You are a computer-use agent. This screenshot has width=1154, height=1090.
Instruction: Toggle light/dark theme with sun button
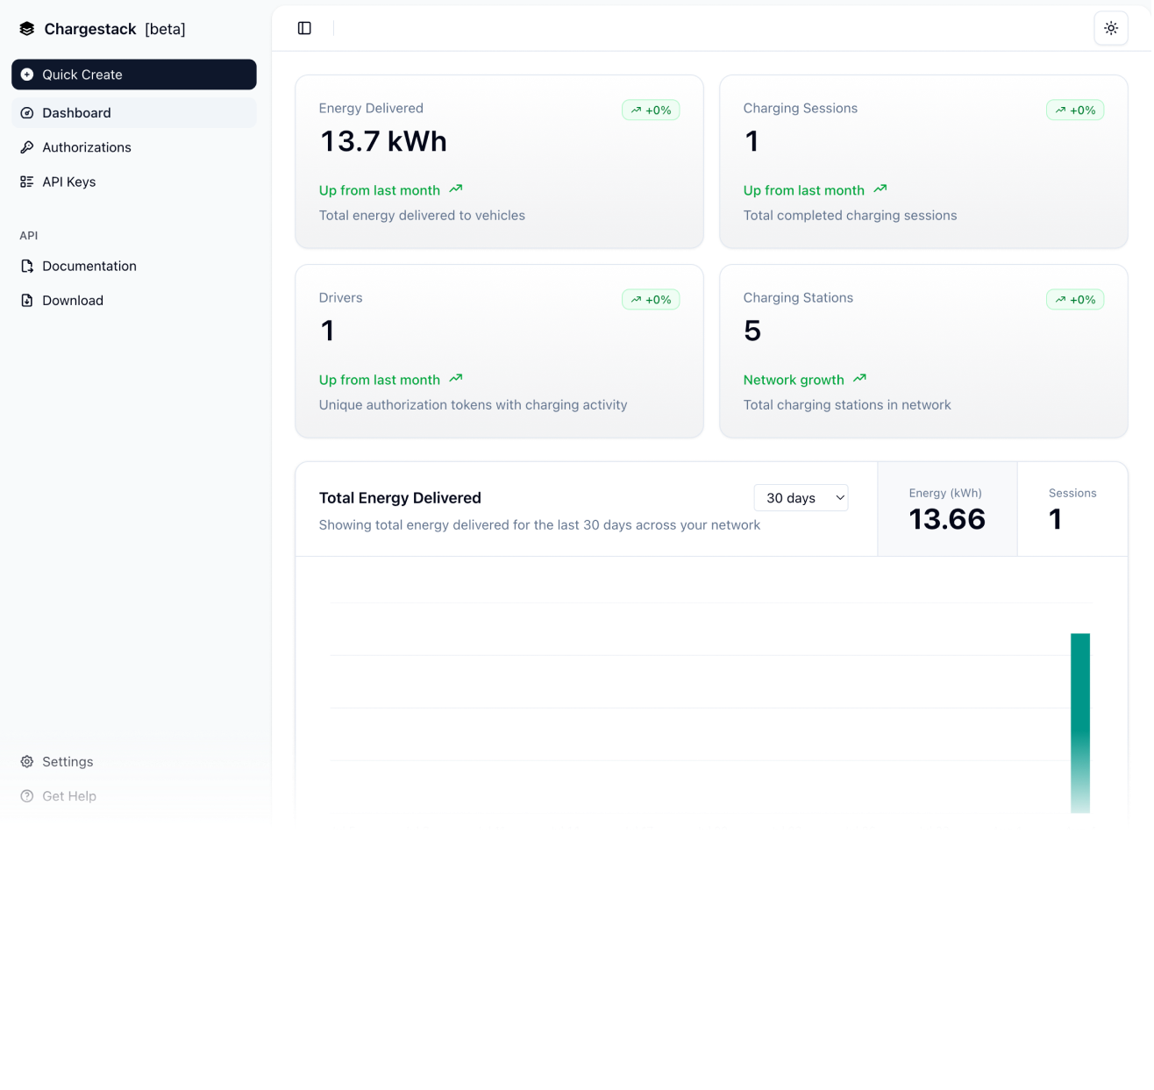point(1111,28)
